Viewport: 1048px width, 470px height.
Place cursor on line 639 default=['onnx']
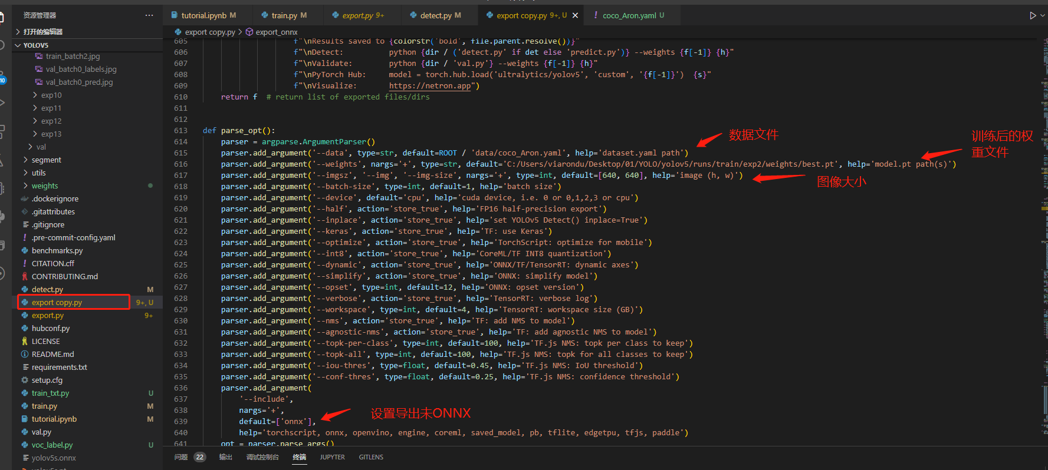(x=277, y=421)
